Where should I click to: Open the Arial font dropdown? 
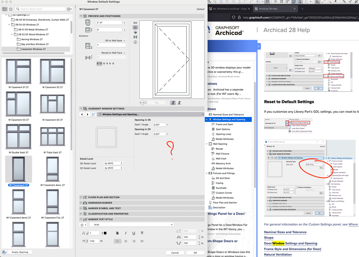132,225
